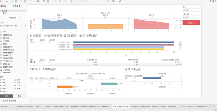Switch to 漂浮 floating layout mode
This screenshot has height=111, width=217.
(x=19, y=96)
